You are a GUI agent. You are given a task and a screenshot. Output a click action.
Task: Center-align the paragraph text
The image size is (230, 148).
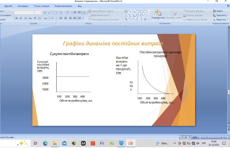tap(66, 18)
